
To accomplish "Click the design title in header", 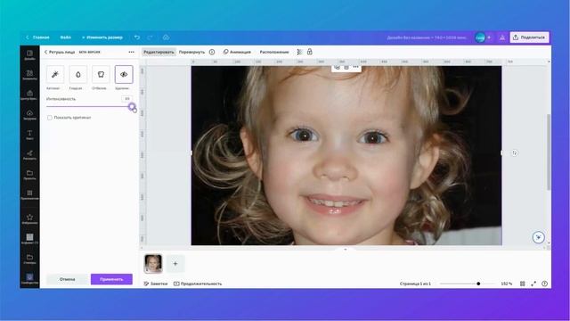I will pyautogui.click(x=427, y=37).
